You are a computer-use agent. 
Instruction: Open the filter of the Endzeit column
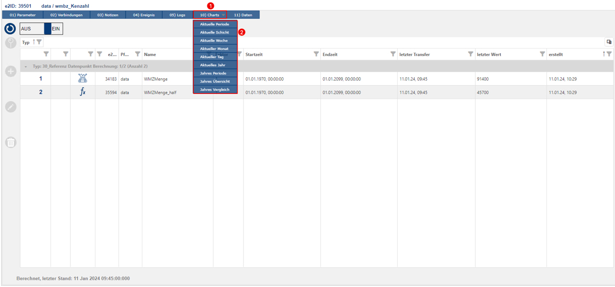pos(393,54)
